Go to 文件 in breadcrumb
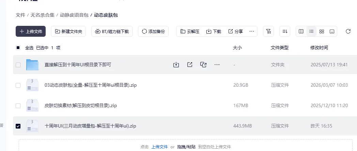Screen dimensions: 357x151 20,15
